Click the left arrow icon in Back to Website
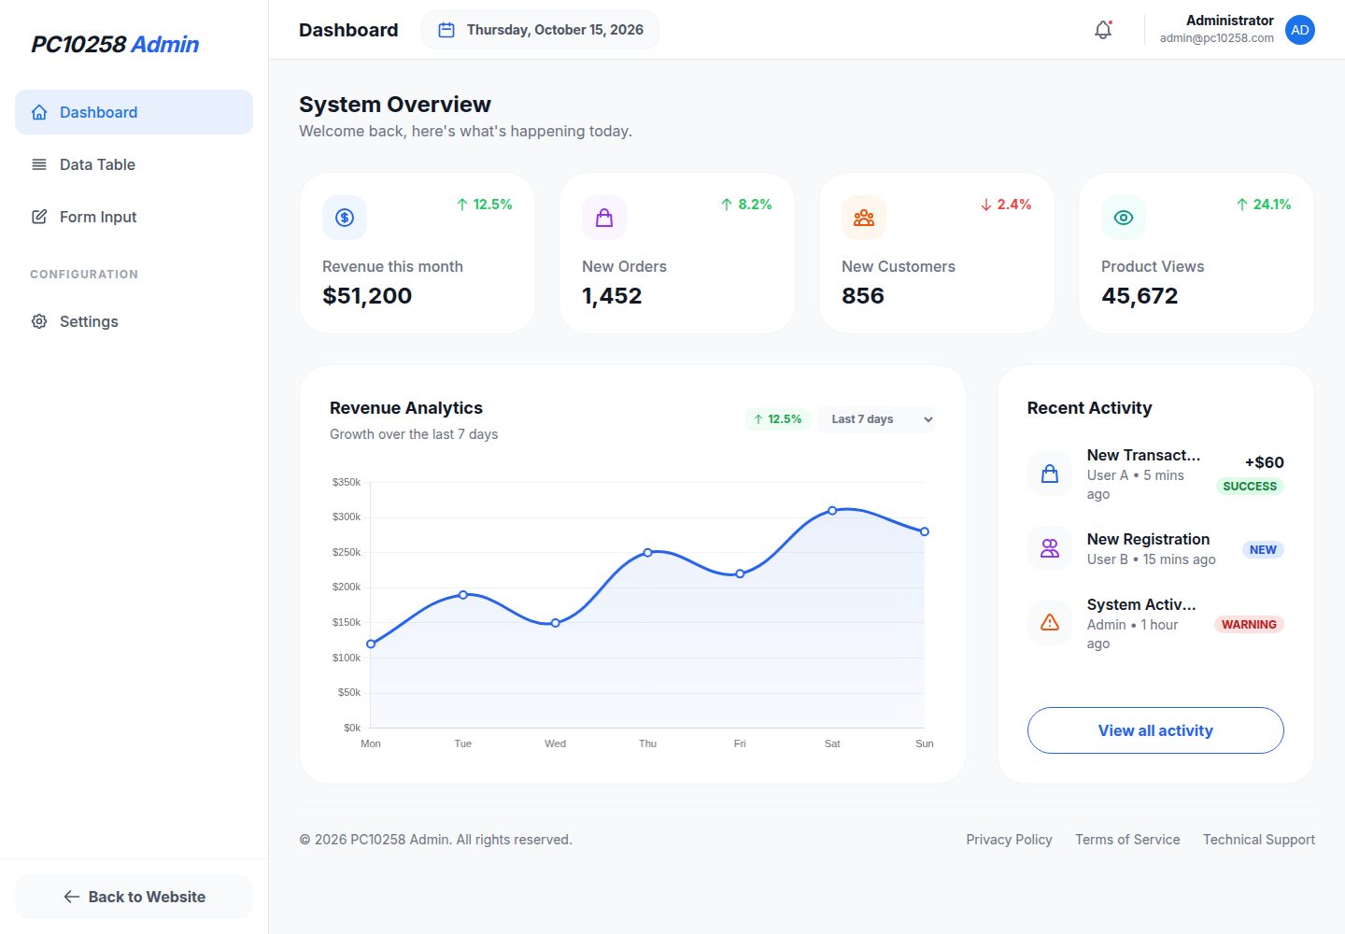1345x934 pixels. [72, 897]
